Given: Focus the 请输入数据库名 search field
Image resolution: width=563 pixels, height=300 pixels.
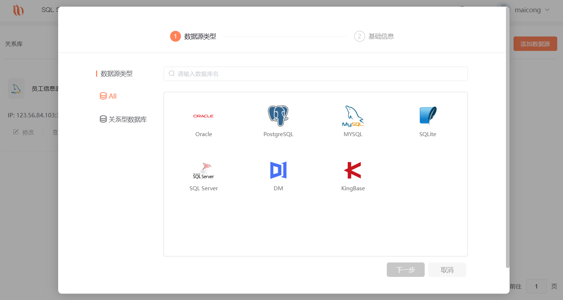Looking at the screenshot, I should pos(316,74).
